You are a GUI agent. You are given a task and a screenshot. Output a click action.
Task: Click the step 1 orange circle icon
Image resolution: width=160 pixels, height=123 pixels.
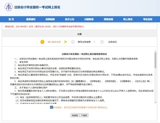click(x=42, y=42)
